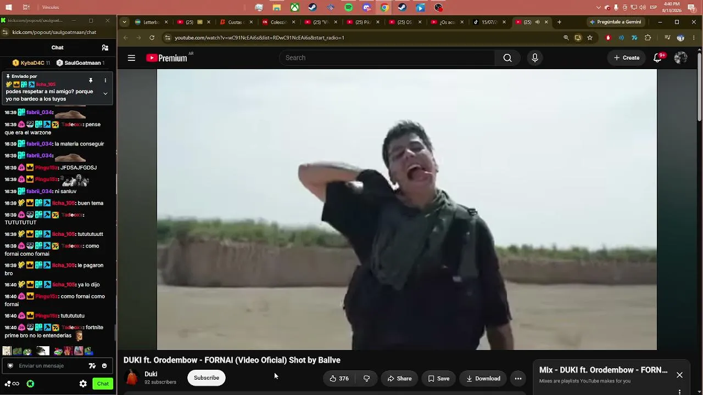Open YouTube notifications bell
Viewport: 703px width, 395px height.
click(657, 58)
